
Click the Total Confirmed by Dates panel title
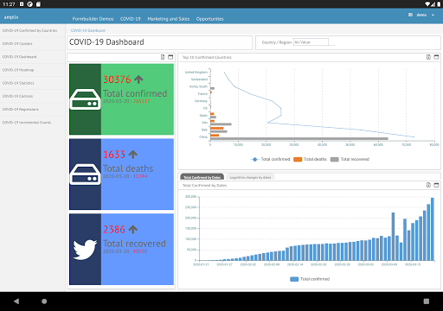pos(204,185)
